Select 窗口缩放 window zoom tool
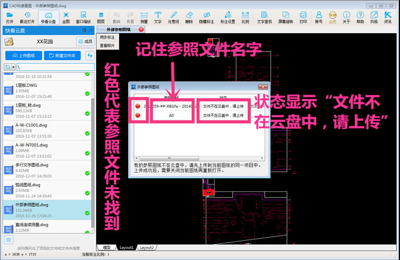This screenshot has width=400, height=260. pyautogui.click(x=83, y=18)
